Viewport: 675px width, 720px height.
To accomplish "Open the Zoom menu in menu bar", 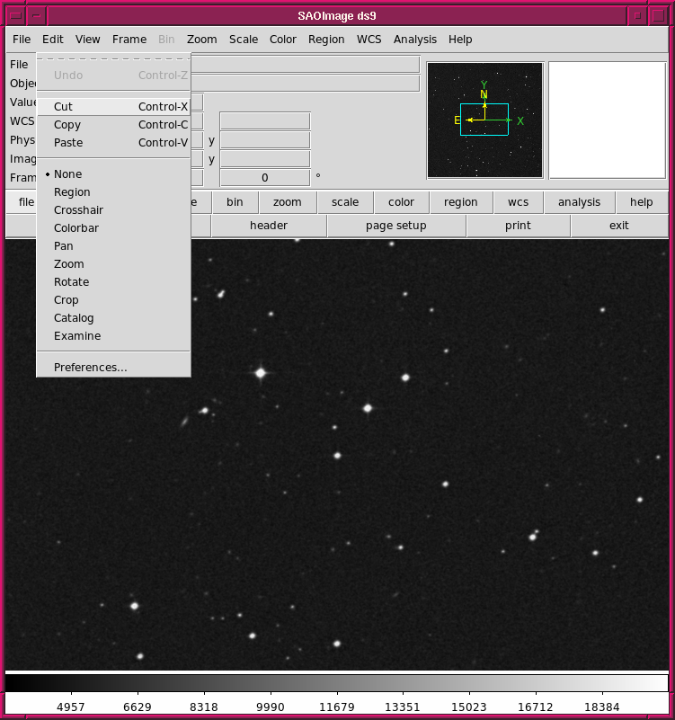I will point(201,40).
